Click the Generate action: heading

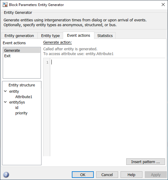pyautogui.click(x=57, y=42)
